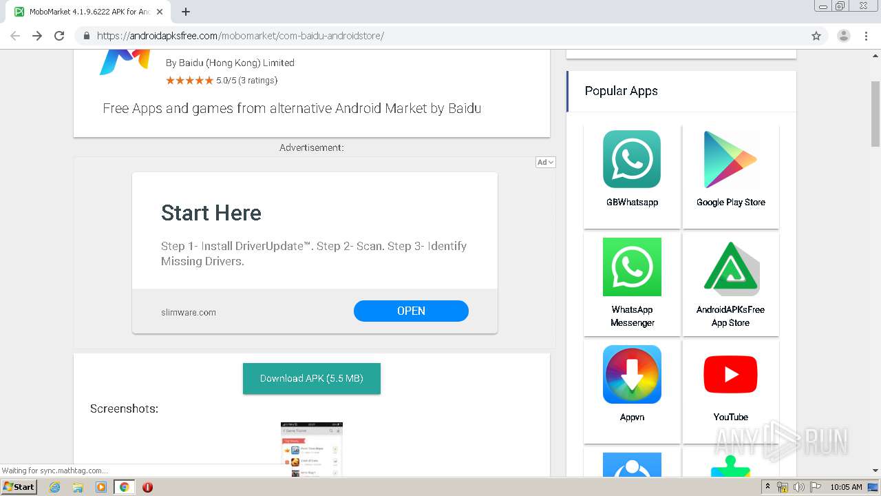This screenshot has height=496, width=881.
Task: Click the Download APK (5.5 MB) button
Action: pyautogui.click(x=312, y=378)
